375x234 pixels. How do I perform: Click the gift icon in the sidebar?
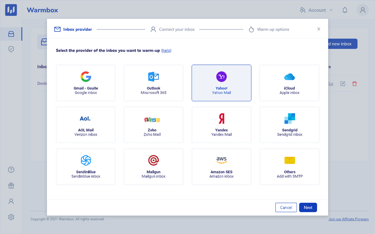[x=11, y=185]
